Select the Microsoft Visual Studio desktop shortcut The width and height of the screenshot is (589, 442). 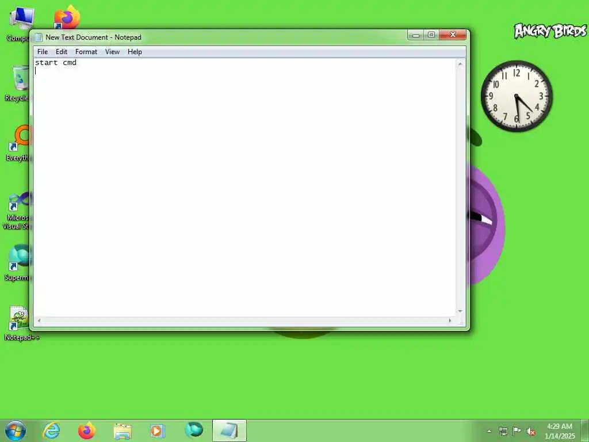coord(17,211)
